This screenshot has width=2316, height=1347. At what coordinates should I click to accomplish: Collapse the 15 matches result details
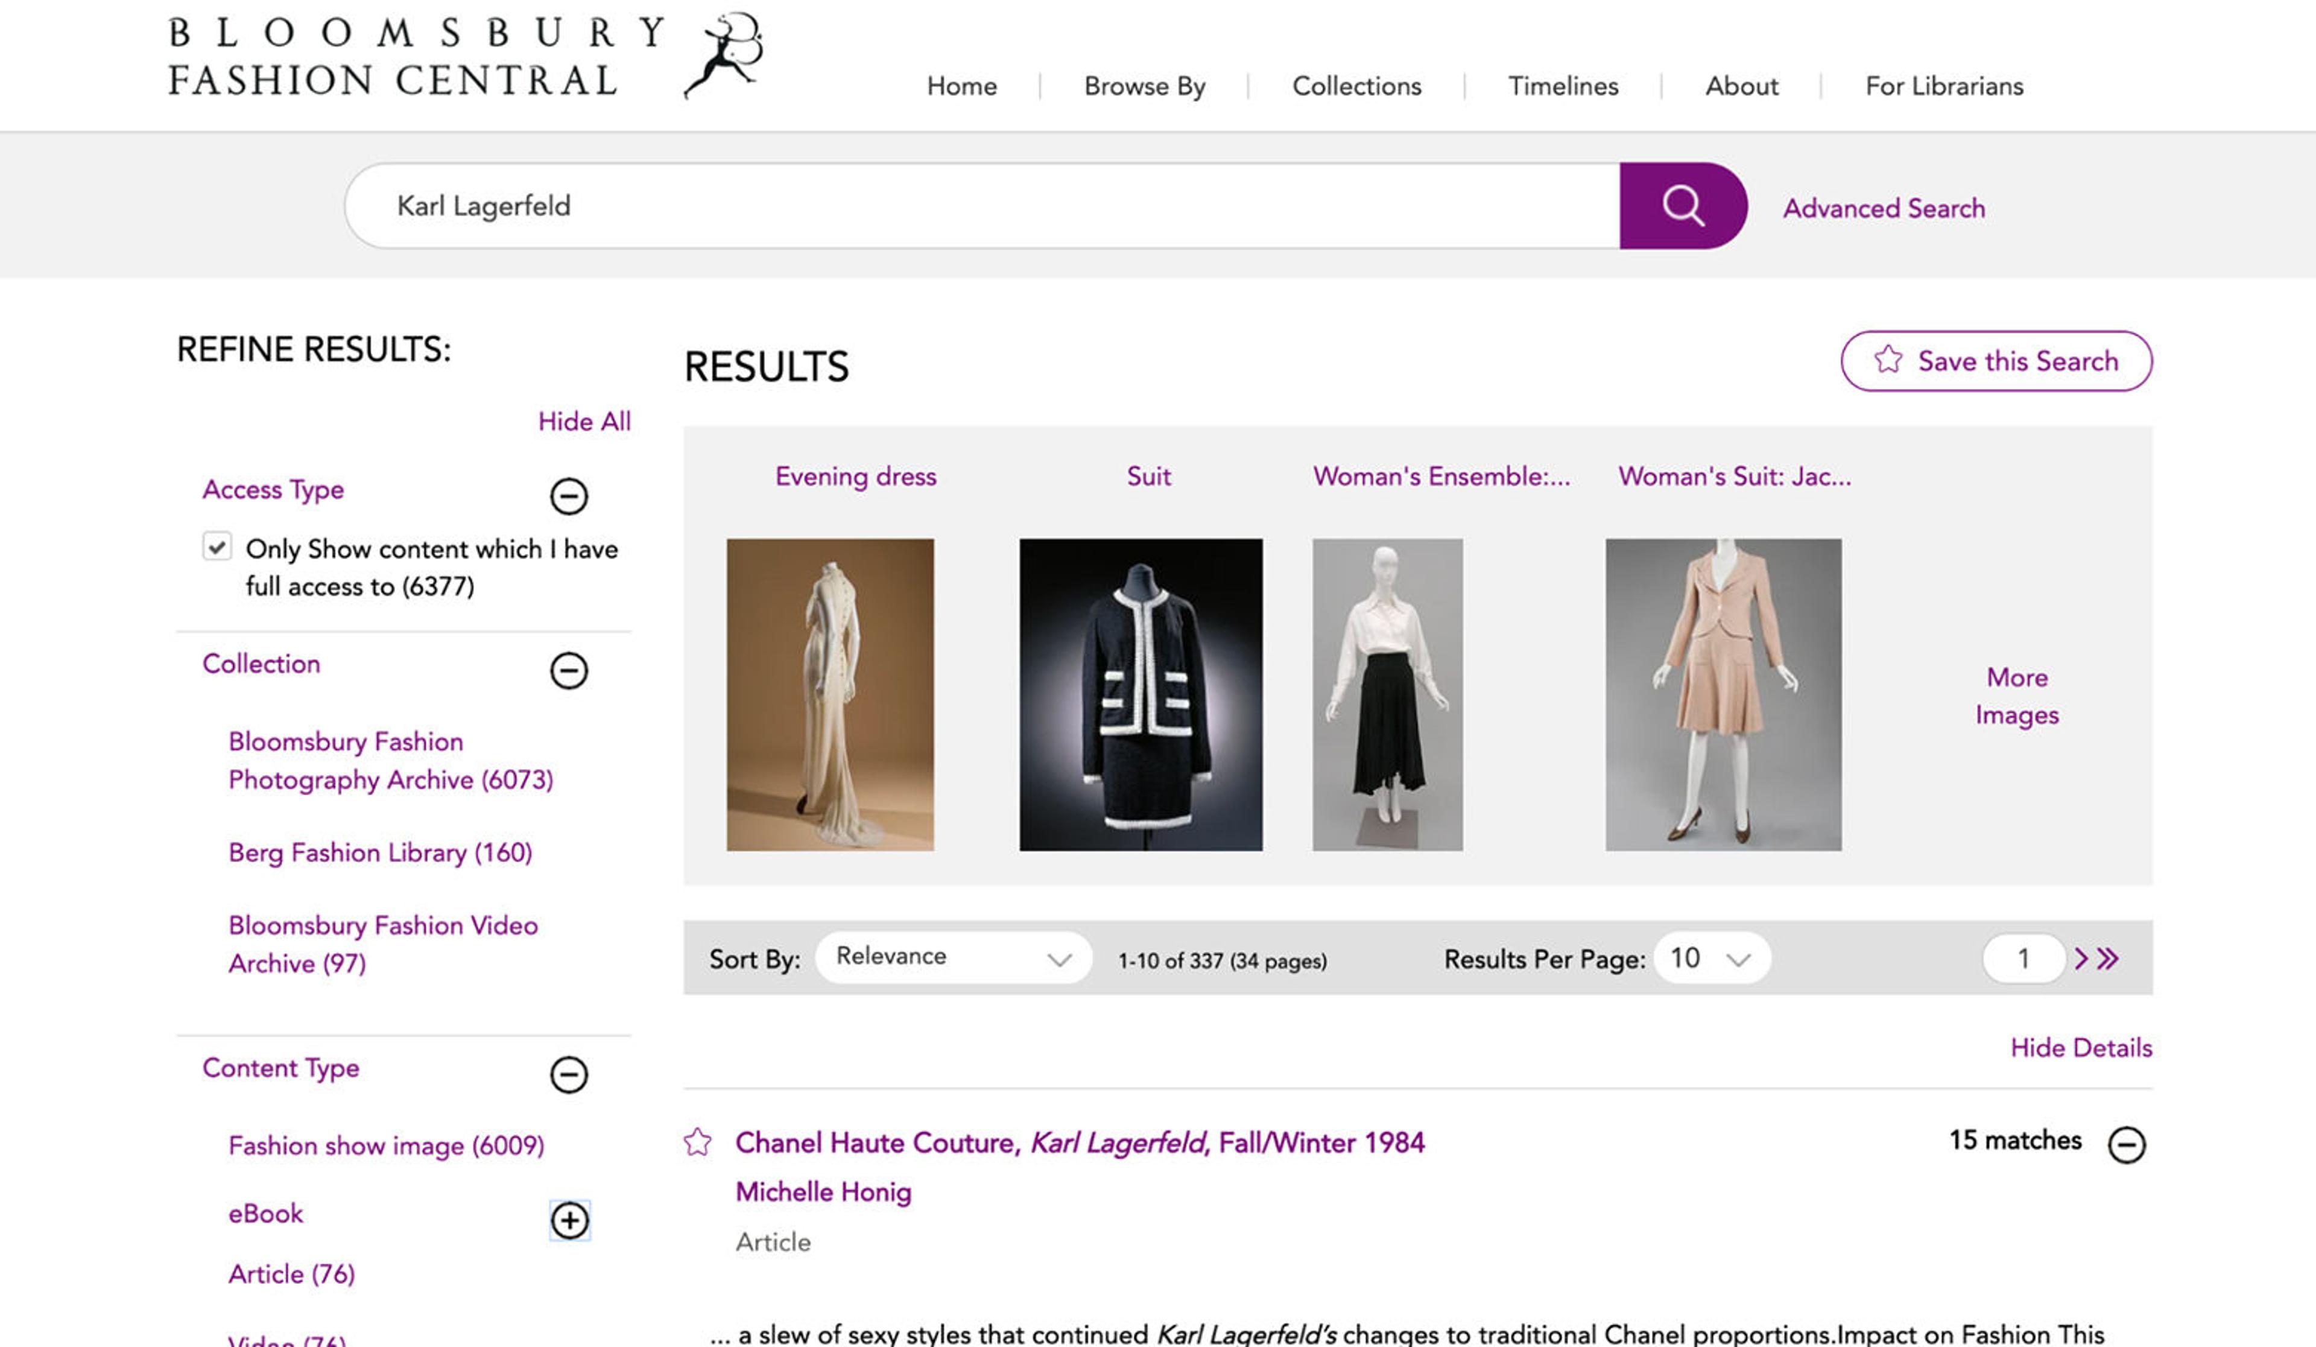(2126, 1145)
